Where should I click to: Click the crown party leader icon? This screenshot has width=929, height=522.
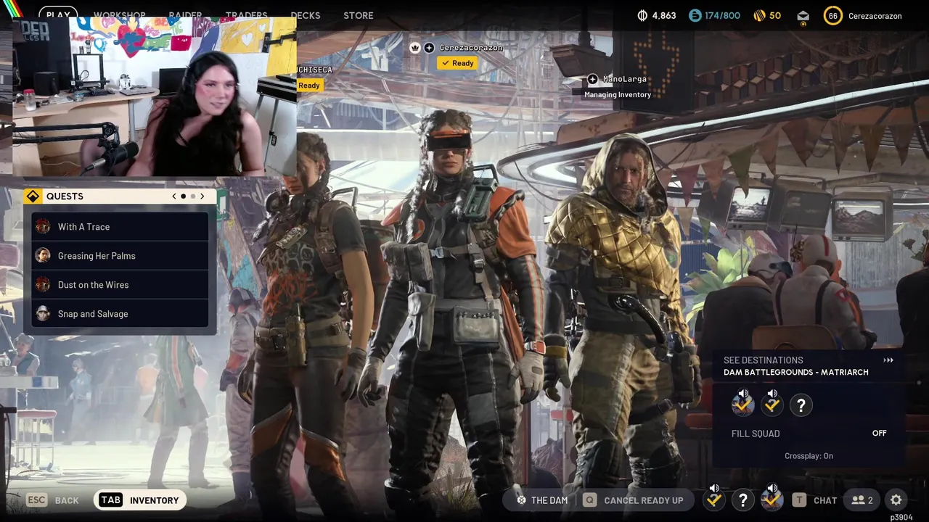(x=415, y=47)
